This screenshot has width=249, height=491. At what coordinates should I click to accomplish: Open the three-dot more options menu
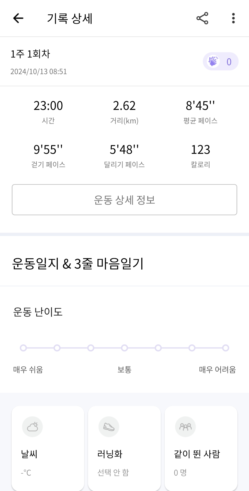(233, 18)
